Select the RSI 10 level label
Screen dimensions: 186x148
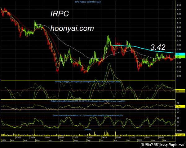click(178, 113)
